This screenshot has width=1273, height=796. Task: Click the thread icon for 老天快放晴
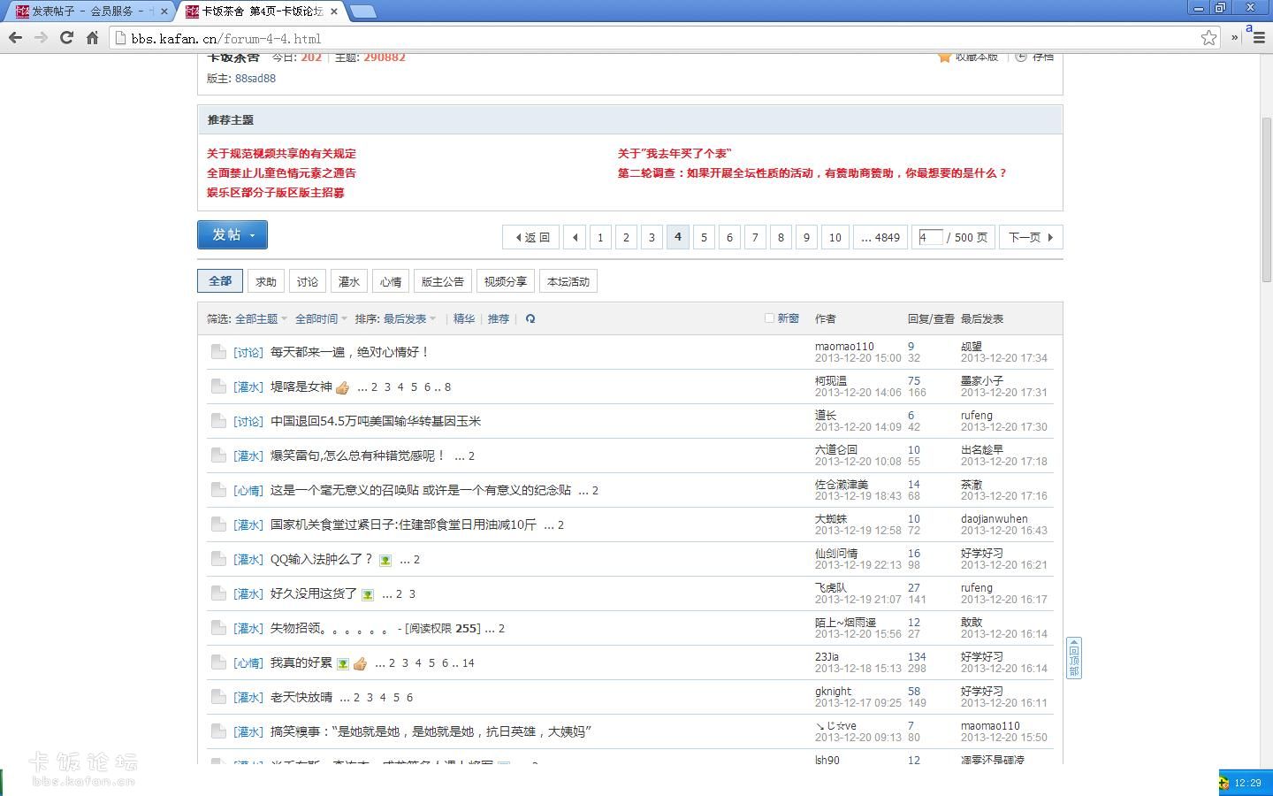(x=218, y=696)
